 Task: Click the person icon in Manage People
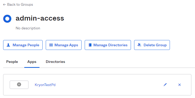pyautogui.click(x=8, y=45)
